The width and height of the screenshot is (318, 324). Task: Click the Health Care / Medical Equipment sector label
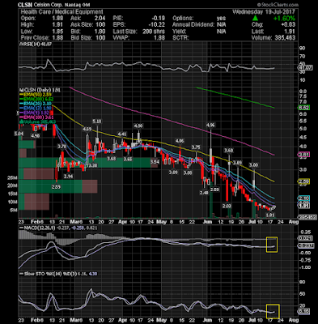point(61,12)
